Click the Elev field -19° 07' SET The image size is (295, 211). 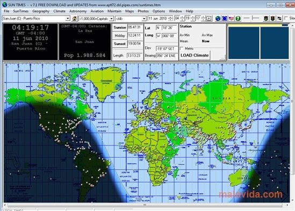coord(167,49)
